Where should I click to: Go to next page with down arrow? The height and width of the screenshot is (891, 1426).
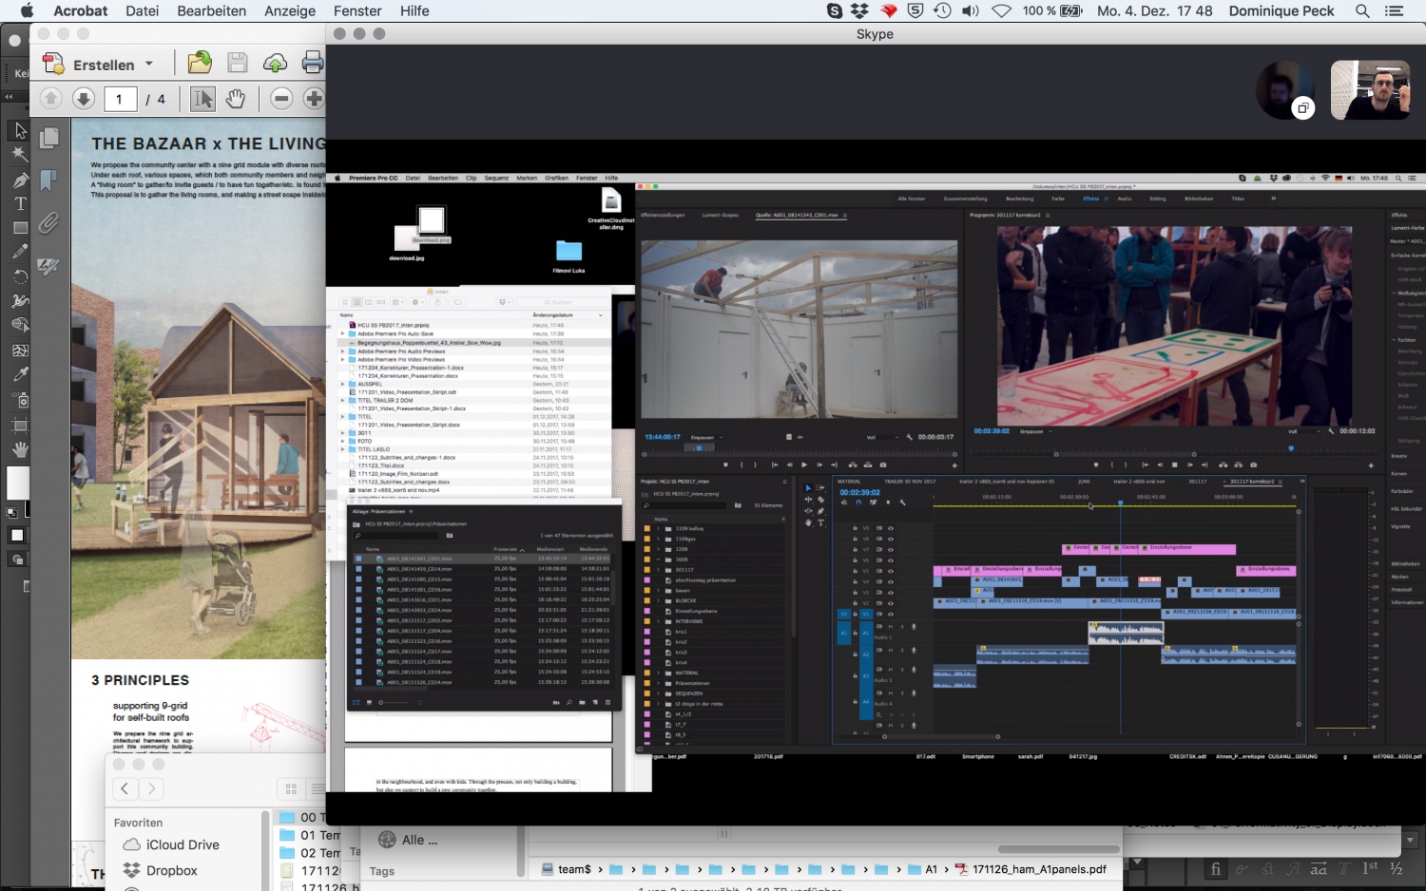pos(84,99)
